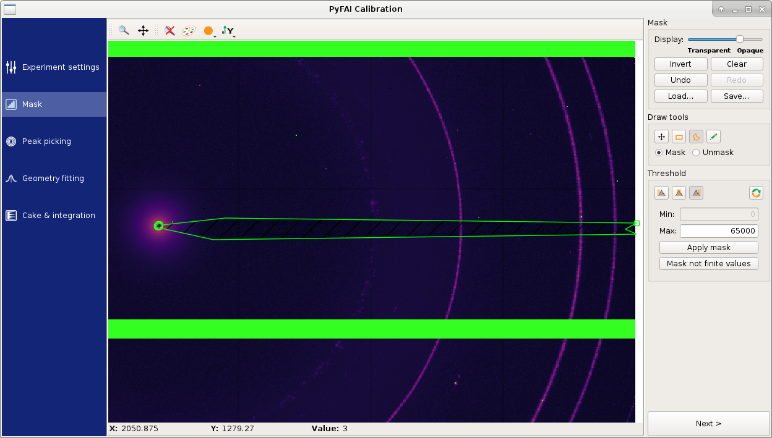Viewport: 772px width, 438px height.
Task: Click the Display transparency slider handle
Action: click(x=739, y=39)
